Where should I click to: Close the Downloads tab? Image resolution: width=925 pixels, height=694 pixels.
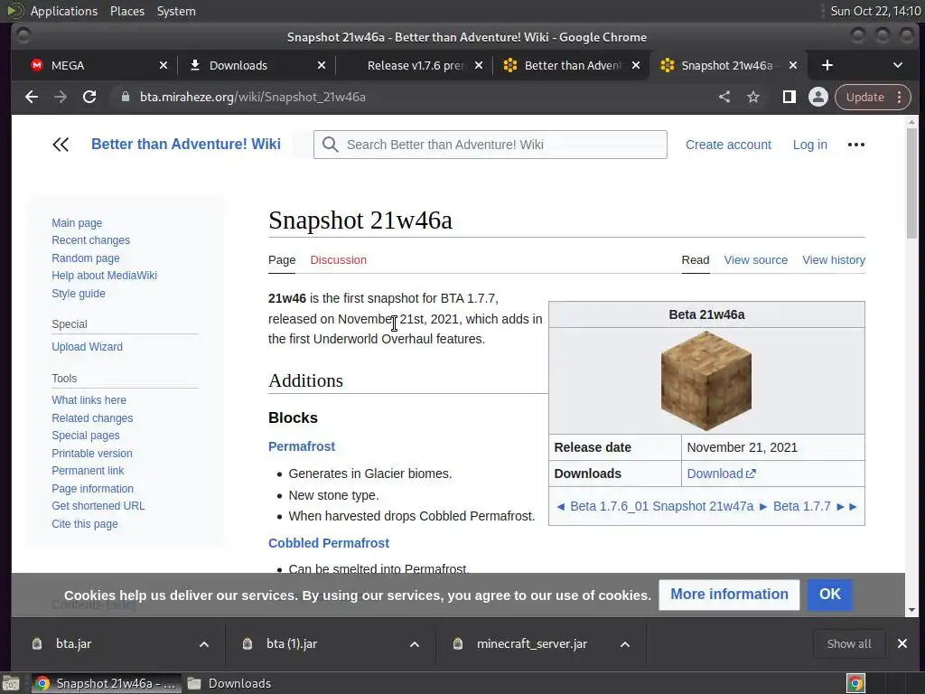(x=322, y=65)
